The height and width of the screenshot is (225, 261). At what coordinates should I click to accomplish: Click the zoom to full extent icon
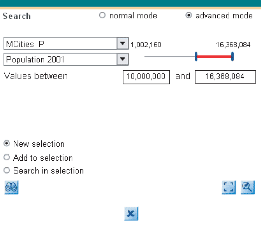click(229, 187)
